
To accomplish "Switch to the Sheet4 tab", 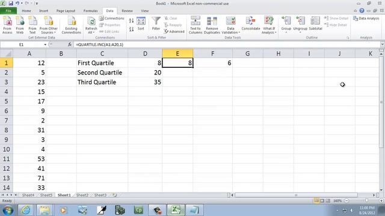I will 28,195.
